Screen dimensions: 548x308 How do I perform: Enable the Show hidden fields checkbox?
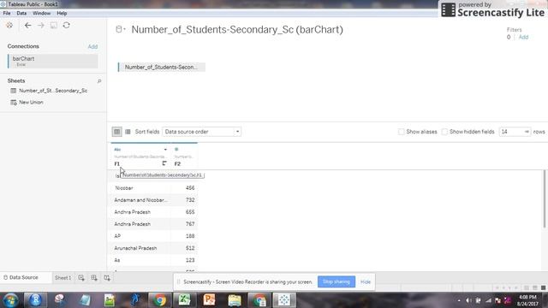444,132
